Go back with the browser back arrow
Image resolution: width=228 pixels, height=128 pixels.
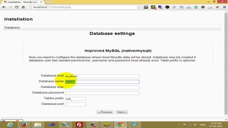tap(4, 7)
